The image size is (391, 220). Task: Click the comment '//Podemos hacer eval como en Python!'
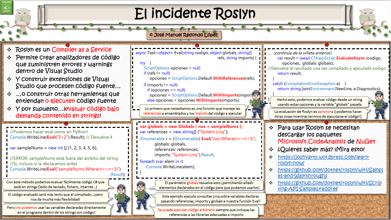[49, 132]
